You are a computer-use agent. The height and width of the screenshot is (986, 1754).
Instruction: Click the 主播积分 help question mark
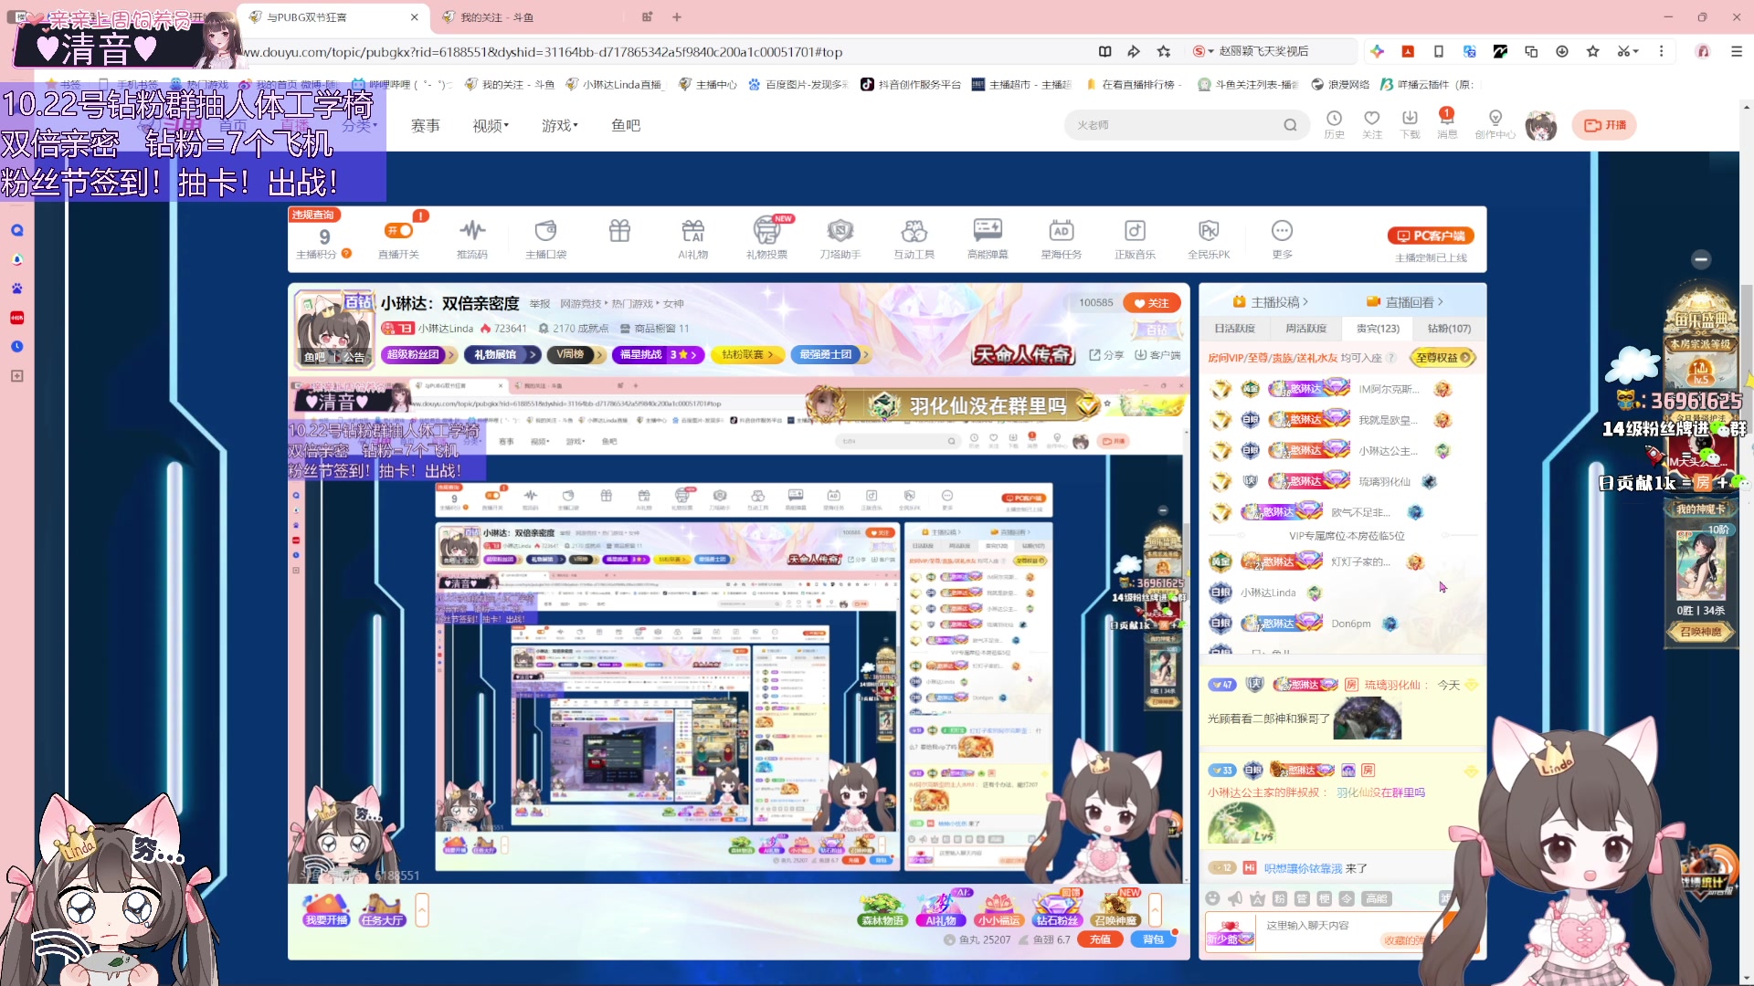click(x=346, y=254)
